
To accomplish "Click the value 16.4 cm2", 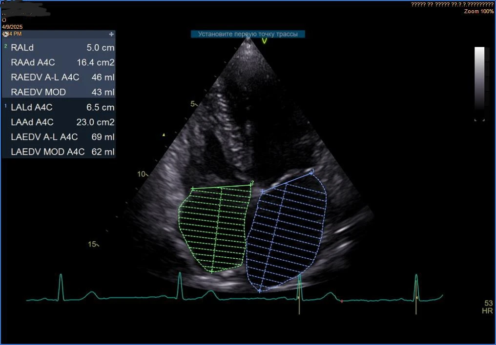I will tap(96, 62).
